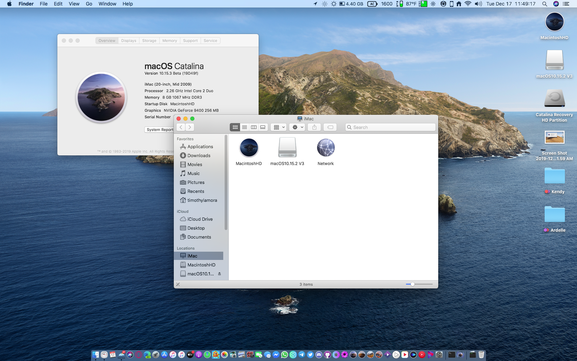
Task: Open the Action gear dropdown menu
Action: [x=297, y=127]
